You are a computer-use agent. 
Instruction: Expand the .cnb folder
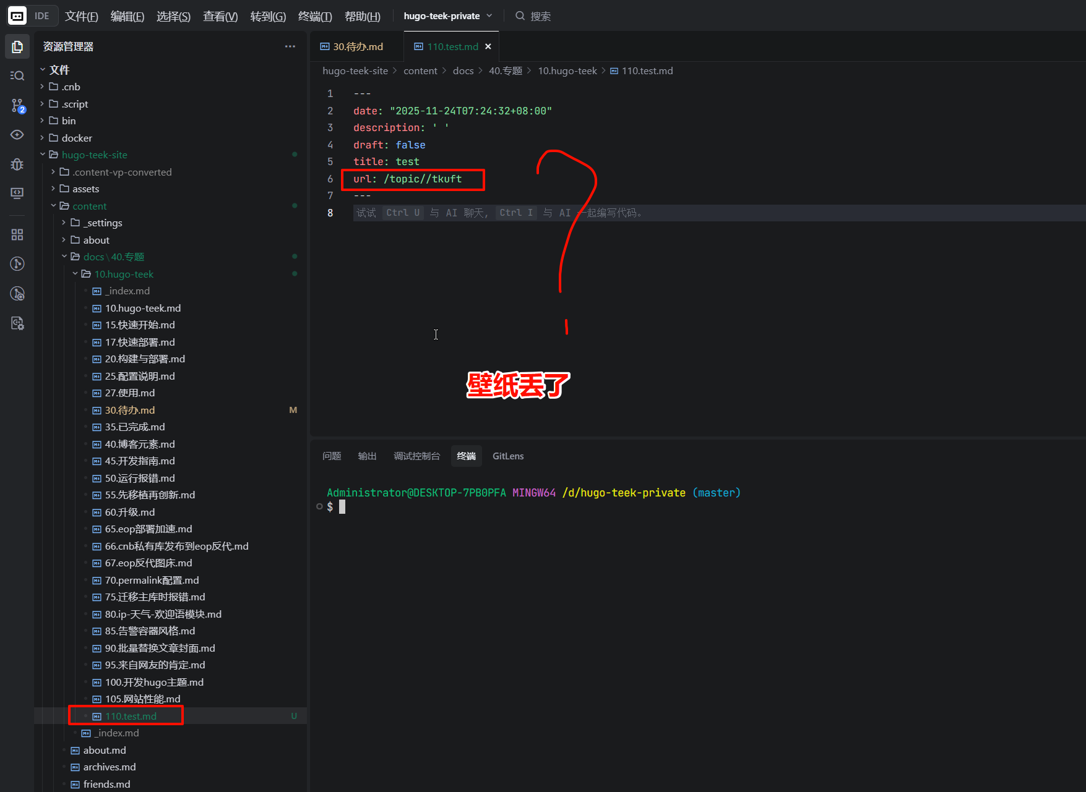(x=71, y=87)
